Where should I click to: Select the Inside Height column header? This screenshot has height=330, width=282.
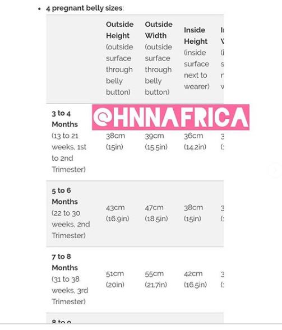(x=196, y=58)
